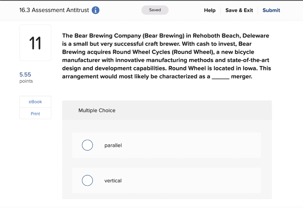The width and height of the screenshot is (303, 208).
Task: Click the question number 11 card
Action: 35,43
